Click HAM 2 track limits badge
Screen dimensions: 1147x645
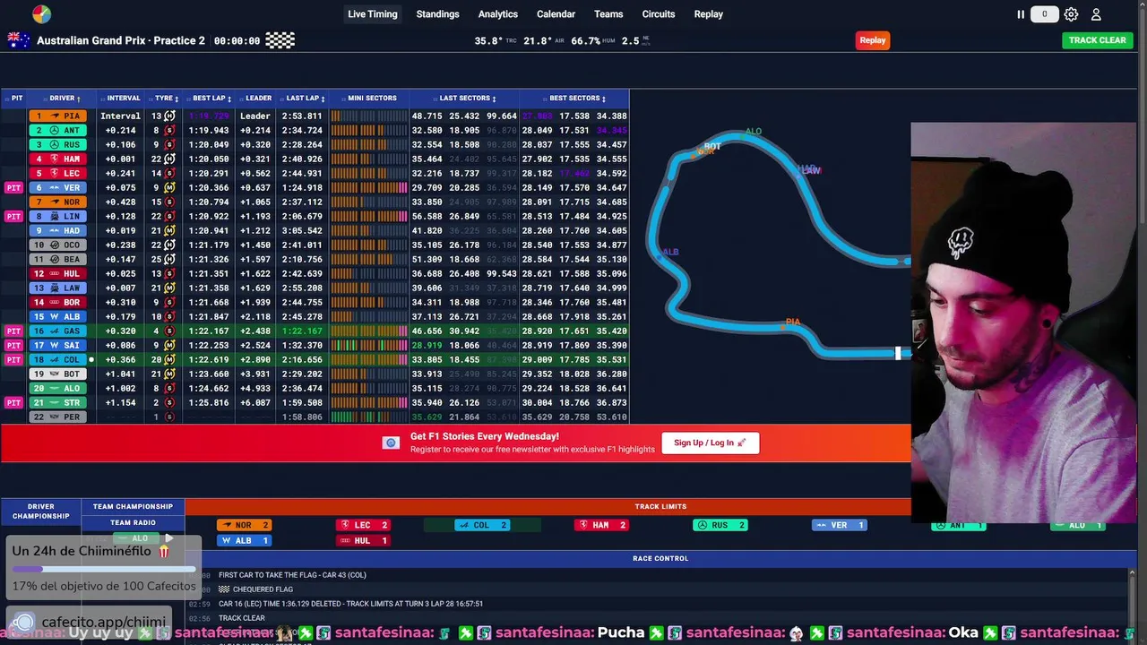tap(601, 525)
